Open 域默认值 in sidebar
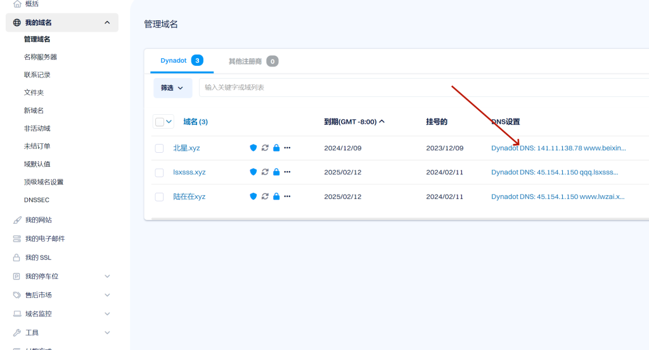Viewport: 649px width, 350px height. (37, 164)
